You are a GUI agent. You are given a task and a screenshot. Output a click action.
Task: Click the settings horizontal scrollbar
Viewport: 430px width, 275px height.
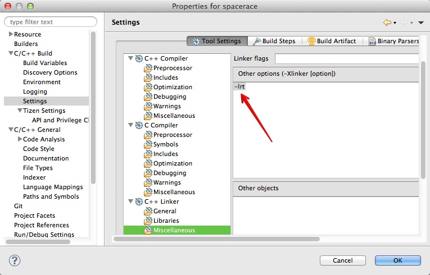click(x=216, y=239)
